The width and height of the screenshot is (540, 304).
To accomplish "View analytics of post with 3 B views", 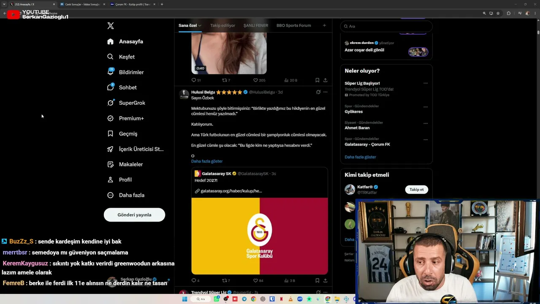I will 289,280.
